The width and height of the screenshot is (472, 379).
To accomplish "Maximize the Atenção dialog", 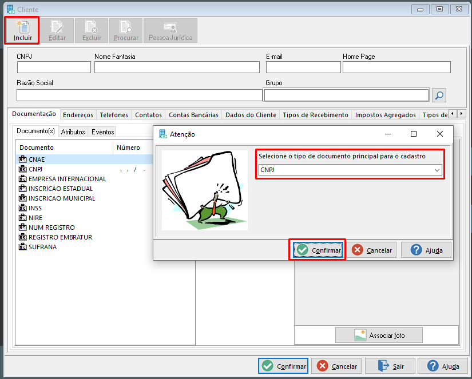I will 414,134.
